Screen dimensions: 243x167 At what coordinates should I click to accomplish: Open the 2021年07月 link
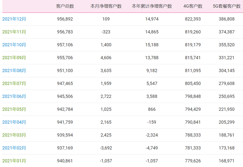click(x=14, y=83)
